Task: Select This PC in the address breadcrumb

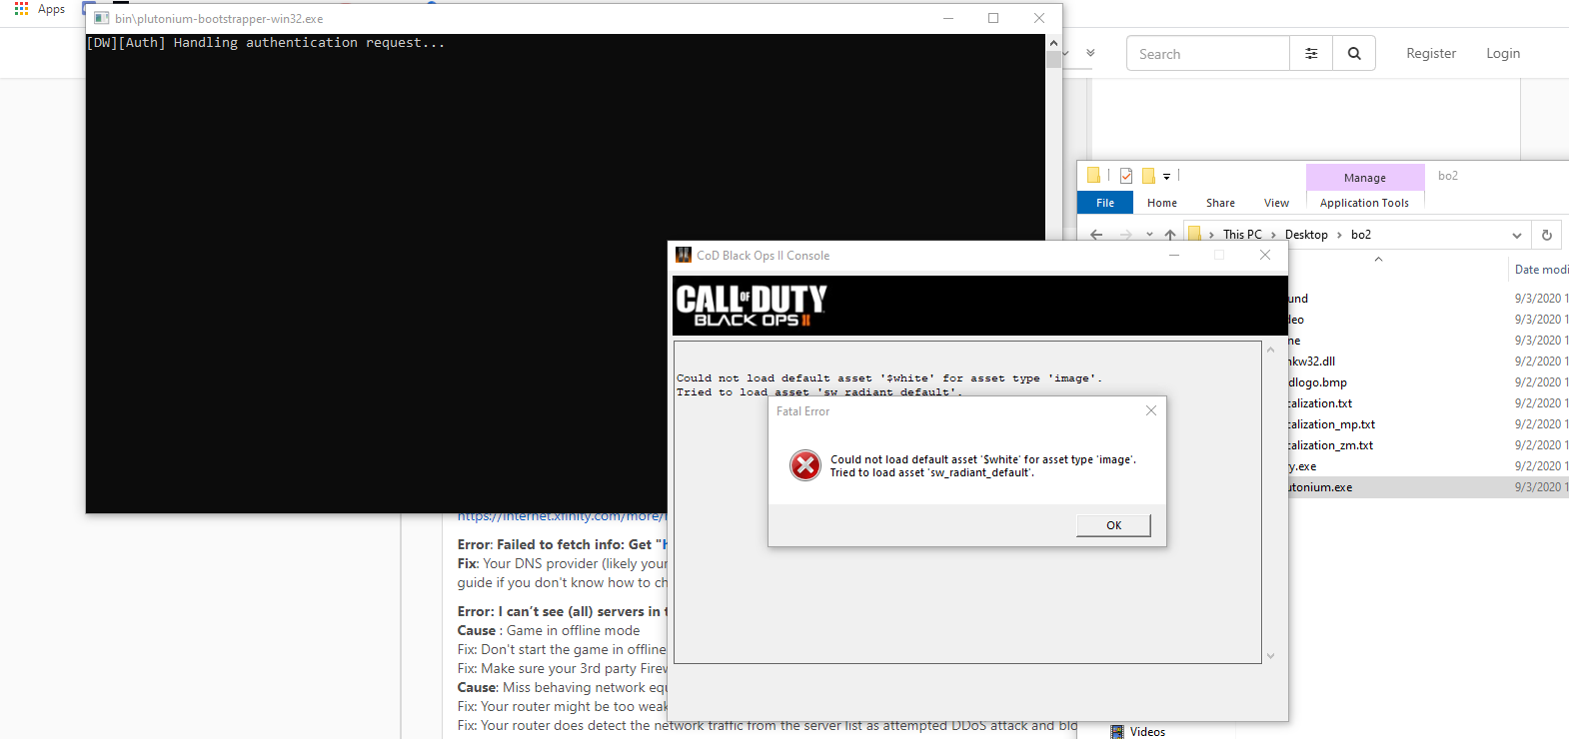Action: (x=1242, y=235)
